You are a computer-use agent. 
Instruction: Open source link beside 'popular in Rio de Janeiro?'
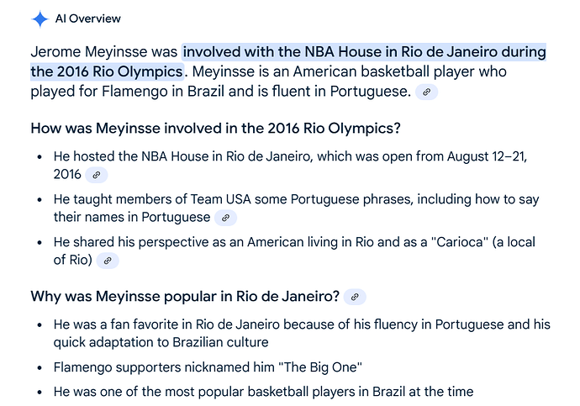click(355, 297)
